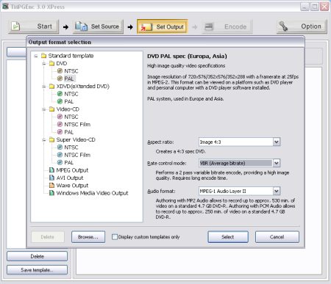
Task: Click the Windows Media Video Output icon
Action: [x=51, y=193]
